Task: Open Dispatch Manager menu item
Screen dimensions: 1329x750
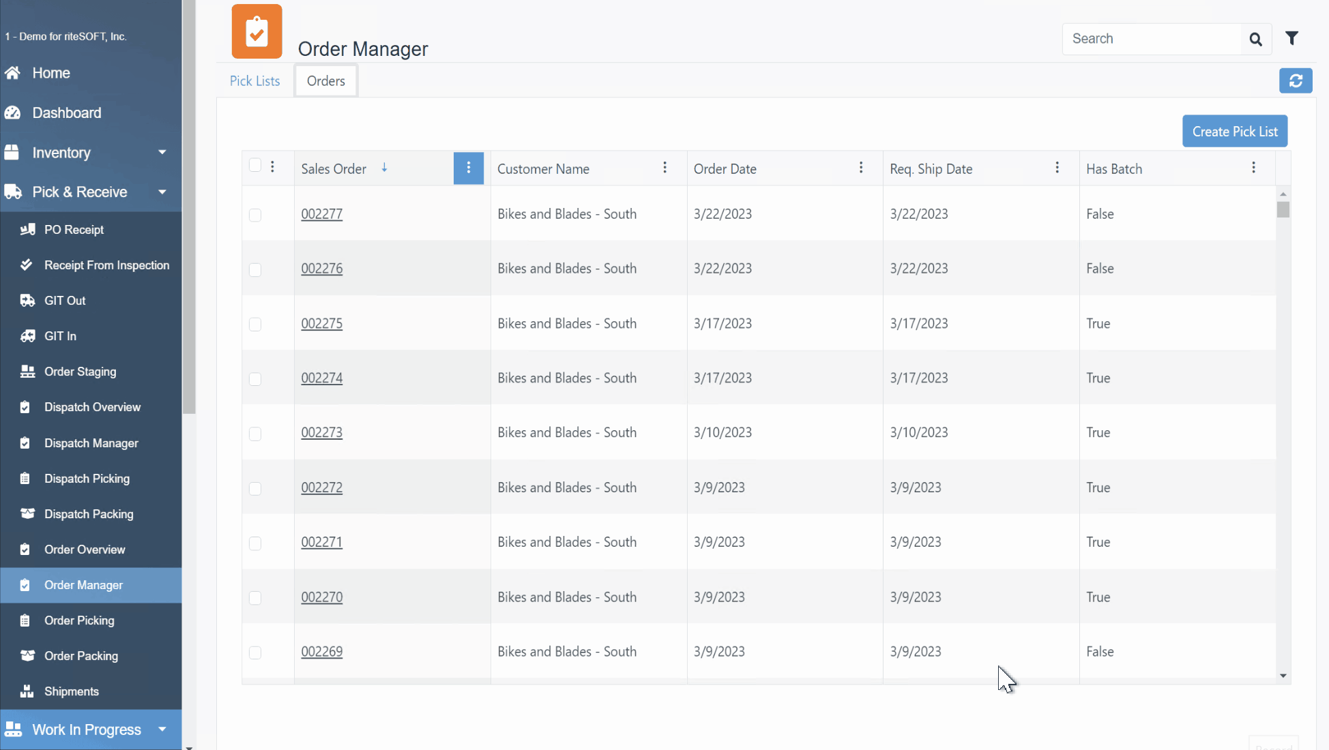Action: point(91,443)
